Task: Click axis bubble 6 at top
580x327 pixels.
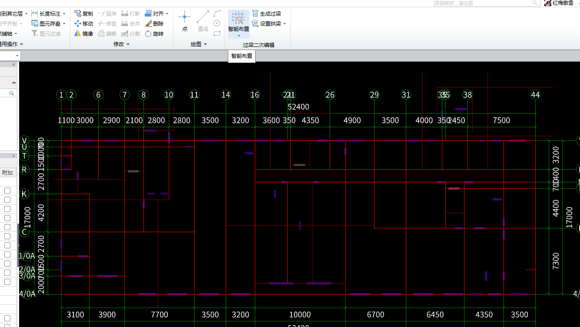Action: [98, 95]
